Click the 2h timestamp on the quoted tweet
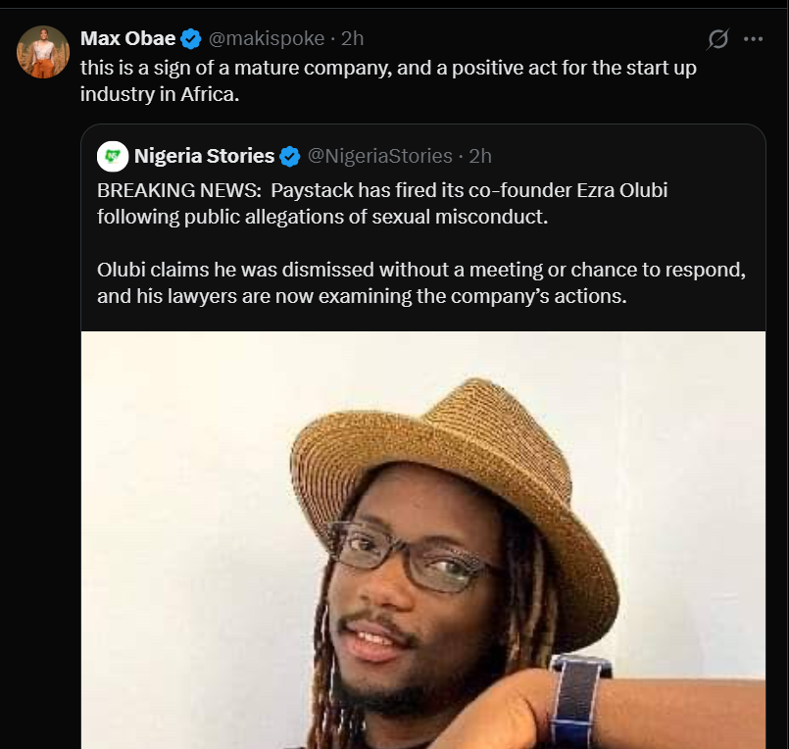The width and height of the screenshot is (789, 749). pyautogui.click(x=479, y=156)
